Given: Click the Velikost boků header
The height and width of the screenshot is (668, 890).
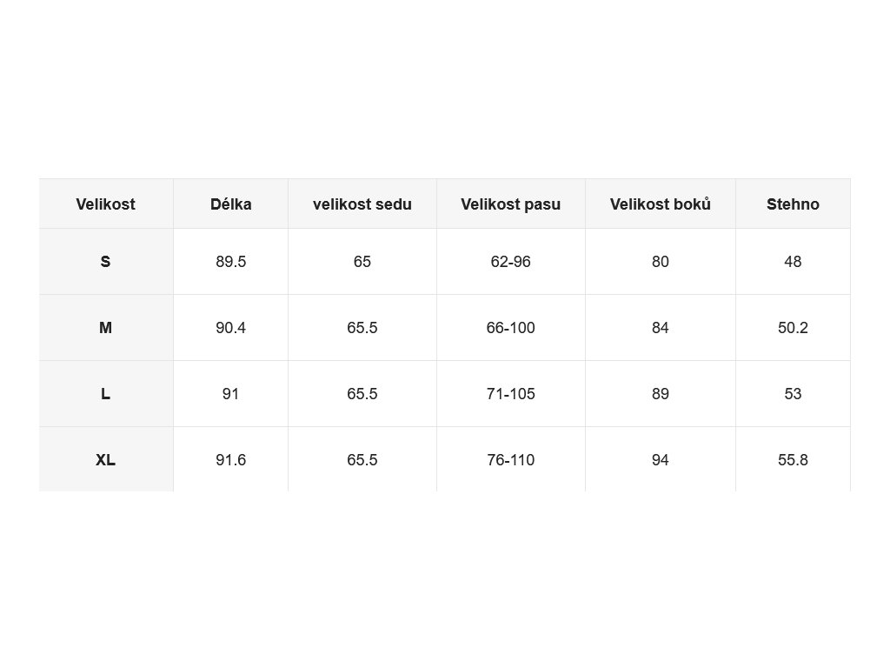Looking at the screenshot, I should point(661,204).
